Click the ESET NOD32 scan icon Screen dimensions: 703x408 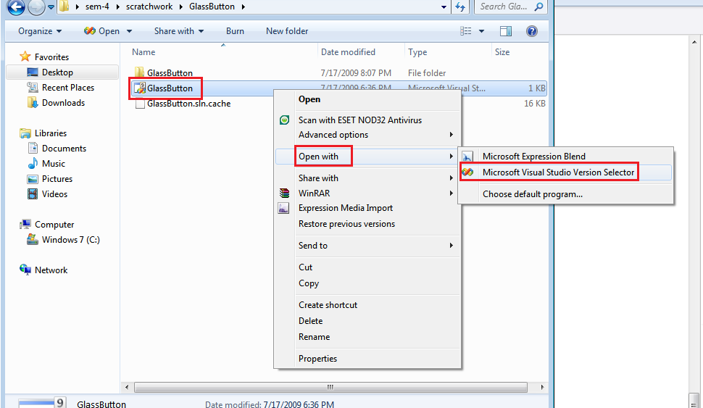click(285, 120)
